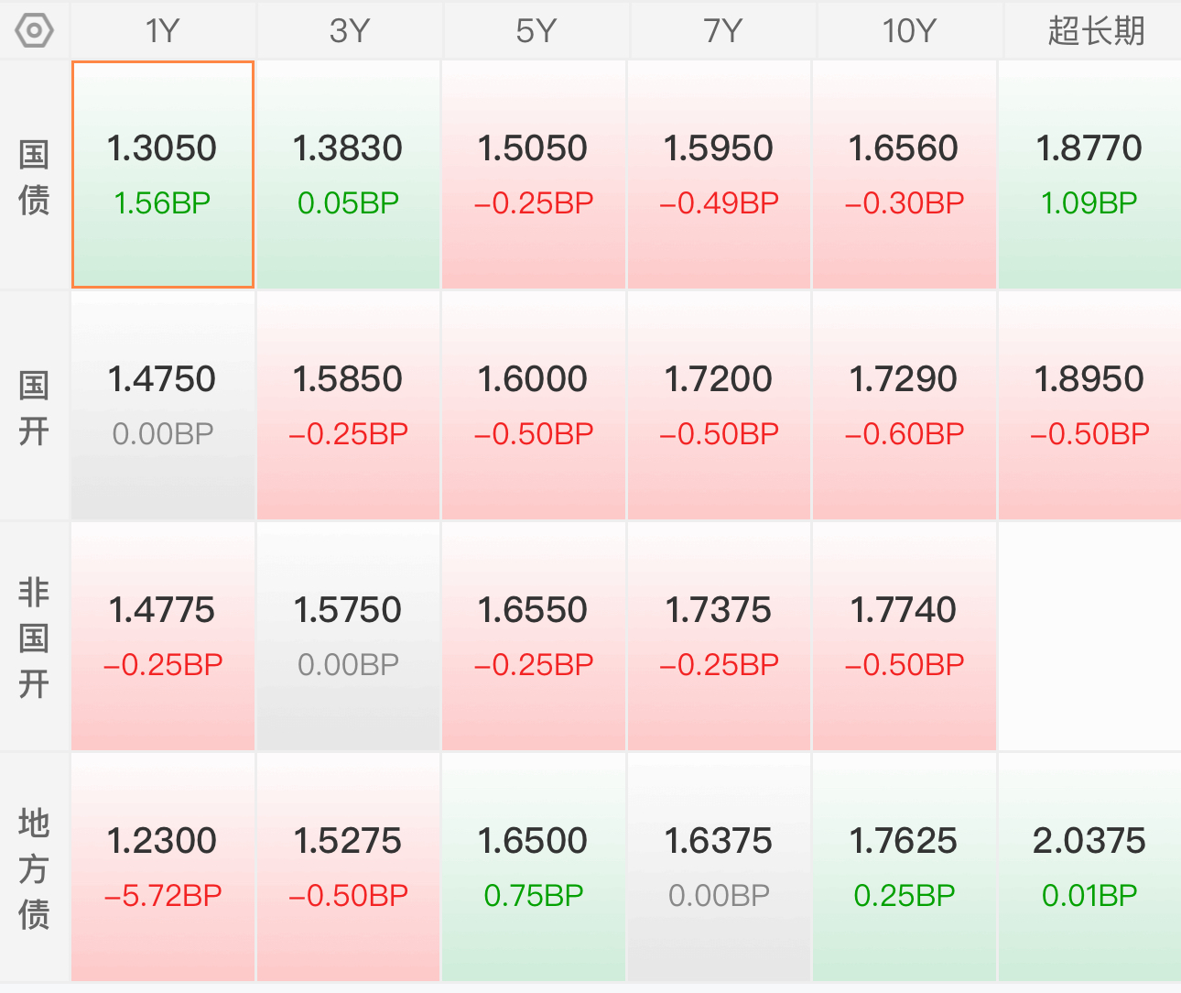This screenshot has width=1181, height=993.
Task: Select the 非国开 row label
Action: pyautogui.click(x=34, y=638)
